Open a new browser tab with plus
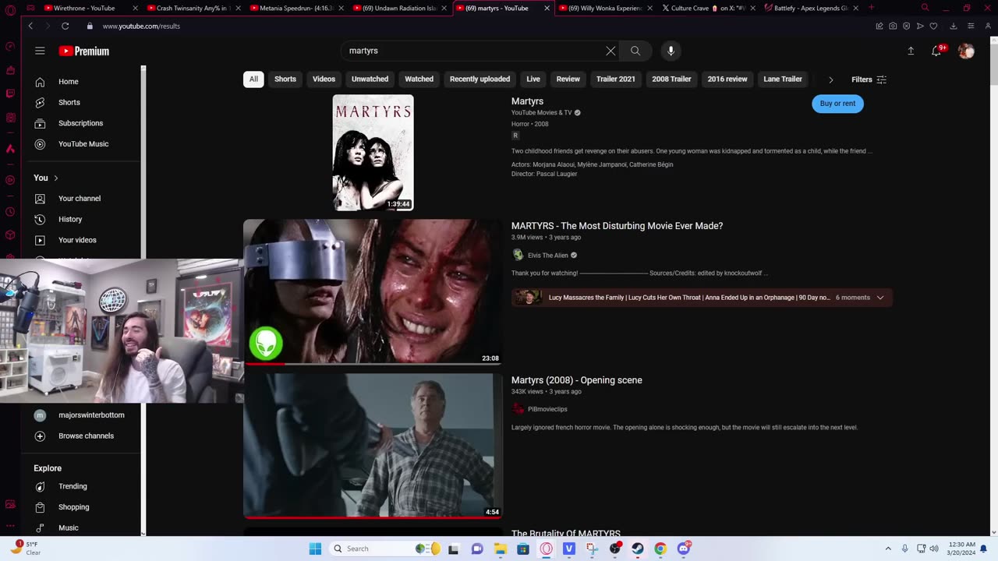This screenshot has width=998, height=561. tap(871, 8)
